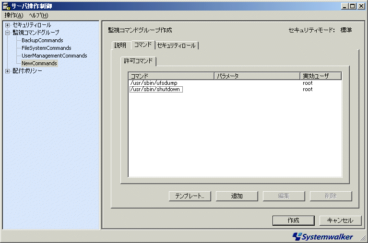This screenshot has height=243, width=368.
Task: Open the 操作(A) menu
Action: [x=14, y=15]
